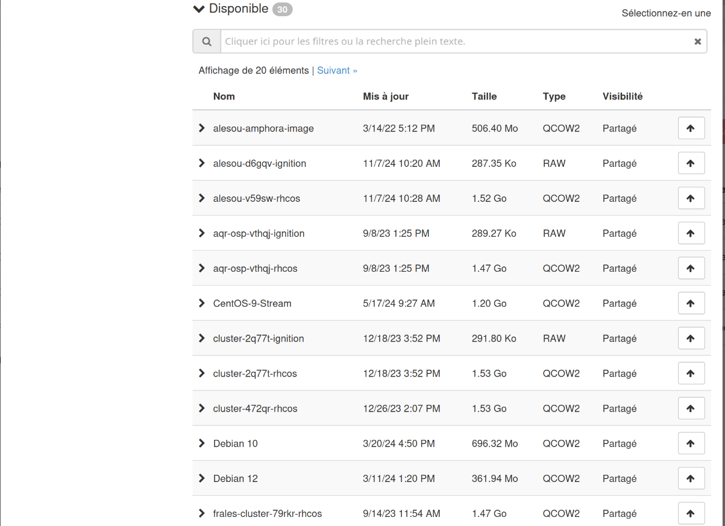Expand the cluster-472qr-rhcos row details
Screen dimensions: 725x526
[x=202, y=409]
